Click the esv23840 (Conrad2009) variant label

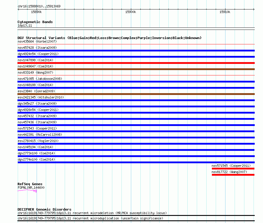point(36,91)
